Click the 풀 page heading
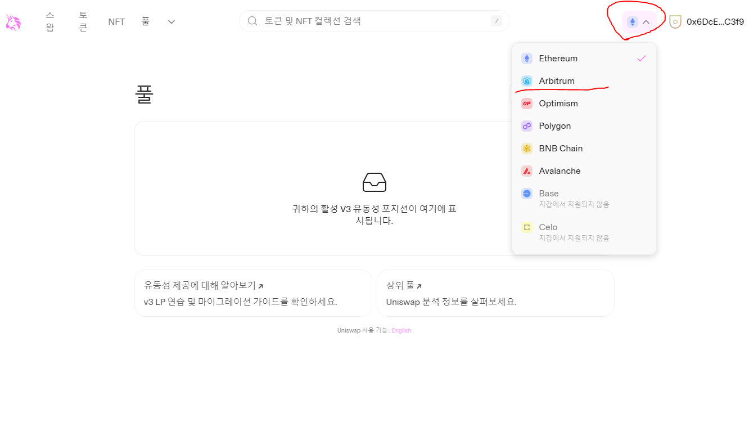The height and width of the screenshot is (422, 749). point(145,94)
